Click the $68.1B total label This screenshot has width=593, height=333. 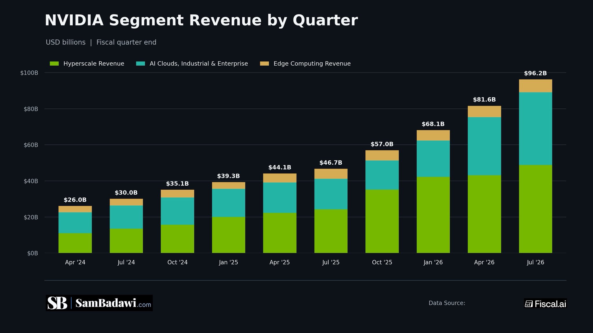(x=433, y=124)
